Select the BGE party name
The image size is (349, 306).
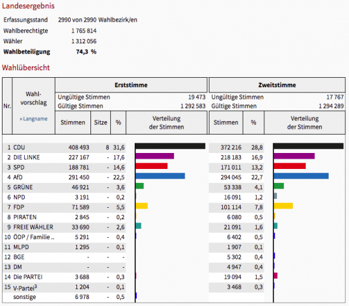point(18,257)
